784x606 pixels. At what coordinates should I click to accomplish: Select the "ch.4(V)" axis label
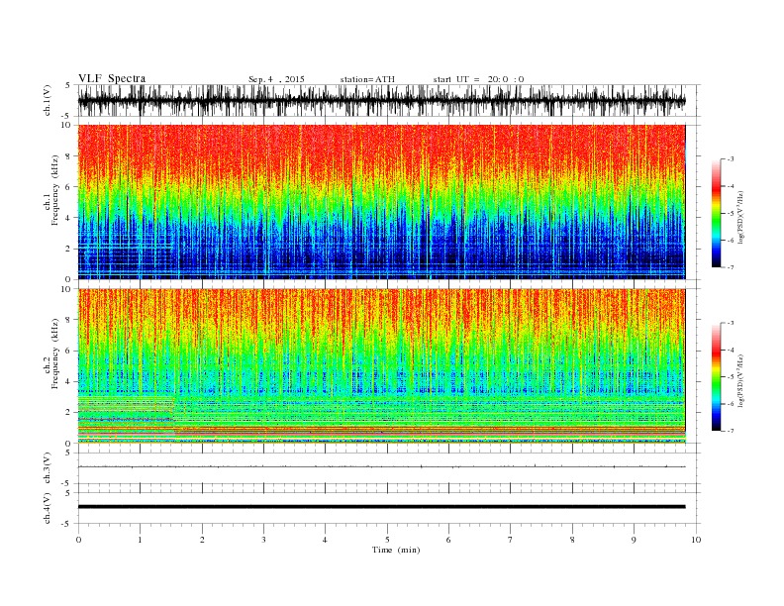pyautogui.click(x=48, y=508)
